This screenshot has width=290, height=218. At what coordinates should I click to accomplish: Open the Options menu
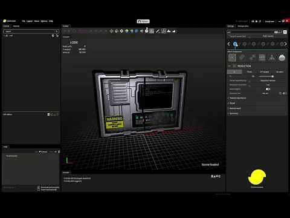[44, 21]
